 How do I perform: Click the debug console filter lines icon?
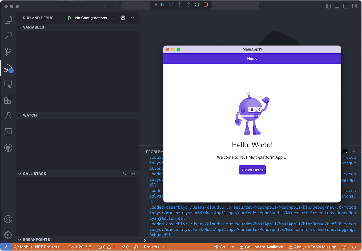[x=345, y=152]
